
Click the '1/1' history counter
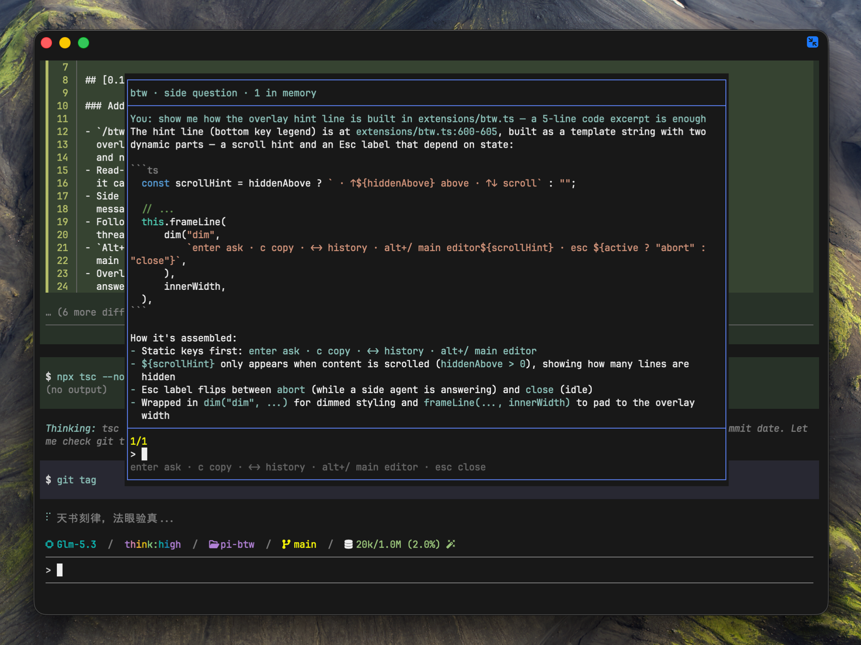click(138, 441)
